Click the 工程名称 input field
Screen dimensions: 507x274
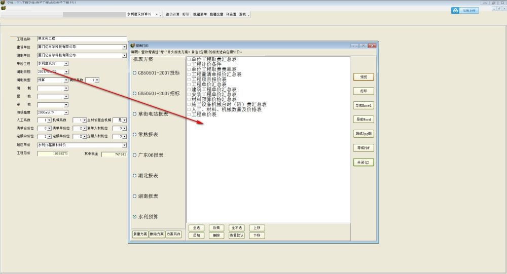point(81,38)
